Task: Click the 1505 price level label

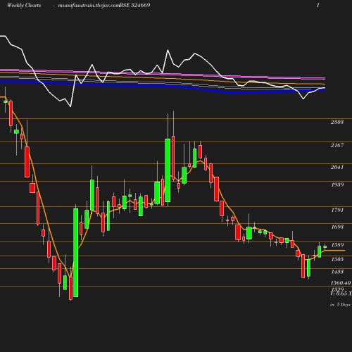Action: point(337,259)
